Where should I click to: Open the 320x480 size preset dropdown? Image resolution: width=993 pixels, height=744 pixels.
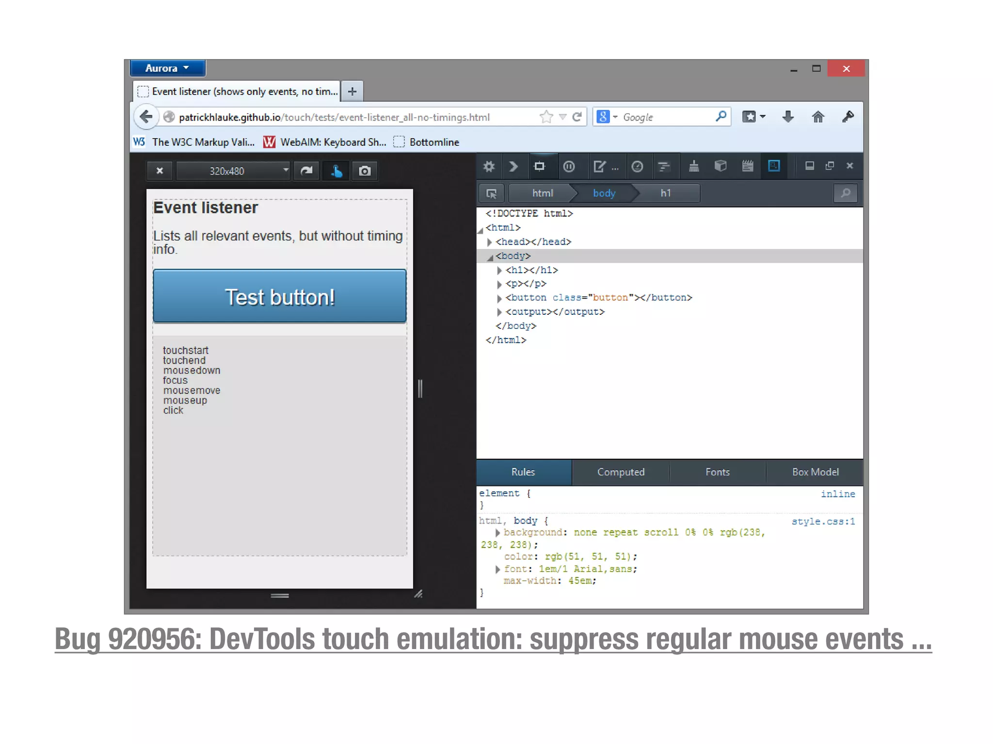234,171
